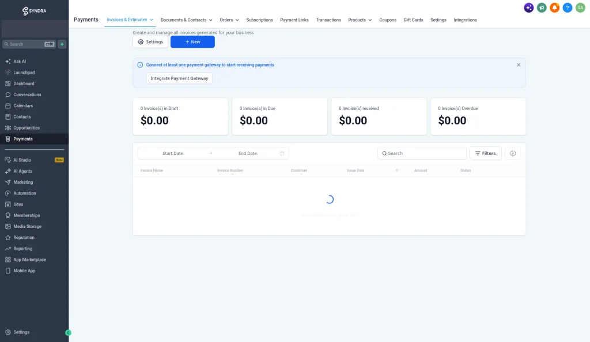590x342 pixels.
Task: Open AI Studio beta in sidebar
Action: pos(34,160)
